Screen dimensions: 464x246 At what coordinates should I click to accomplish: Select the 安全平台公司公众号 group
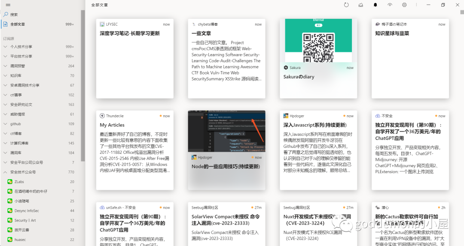(40, 162)
